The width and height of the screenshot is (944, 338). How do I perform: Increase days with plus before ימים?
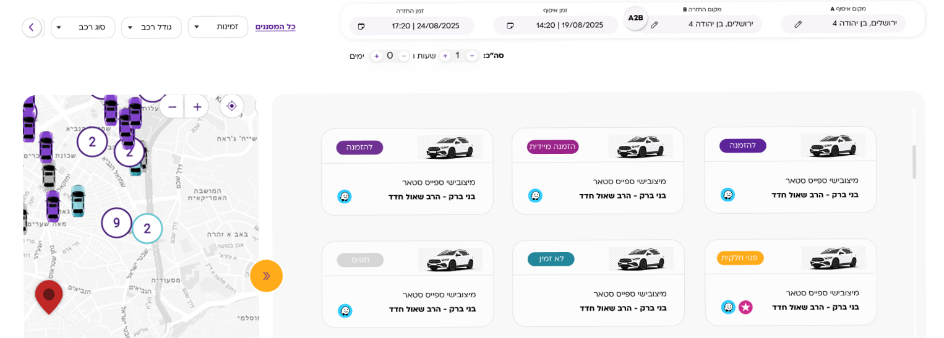pyautogui.click(x=376, y=56)
